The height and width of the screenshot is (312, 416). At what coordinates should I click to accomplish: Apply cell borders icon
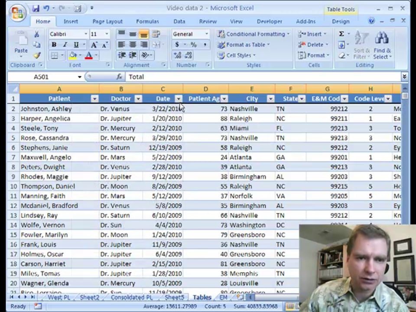(55, 55)
